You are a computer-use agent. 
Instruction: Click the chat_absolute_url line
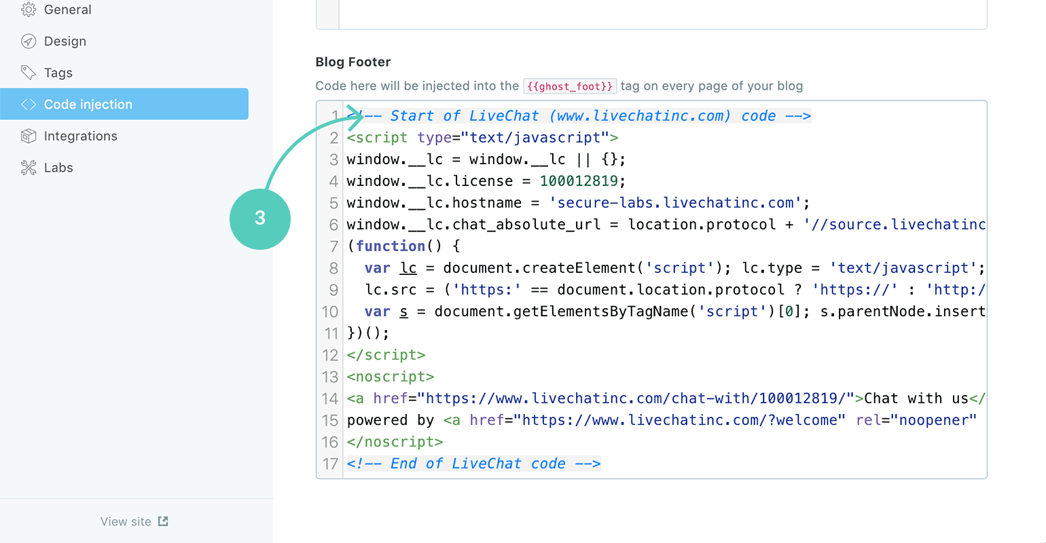pos(666,225)
